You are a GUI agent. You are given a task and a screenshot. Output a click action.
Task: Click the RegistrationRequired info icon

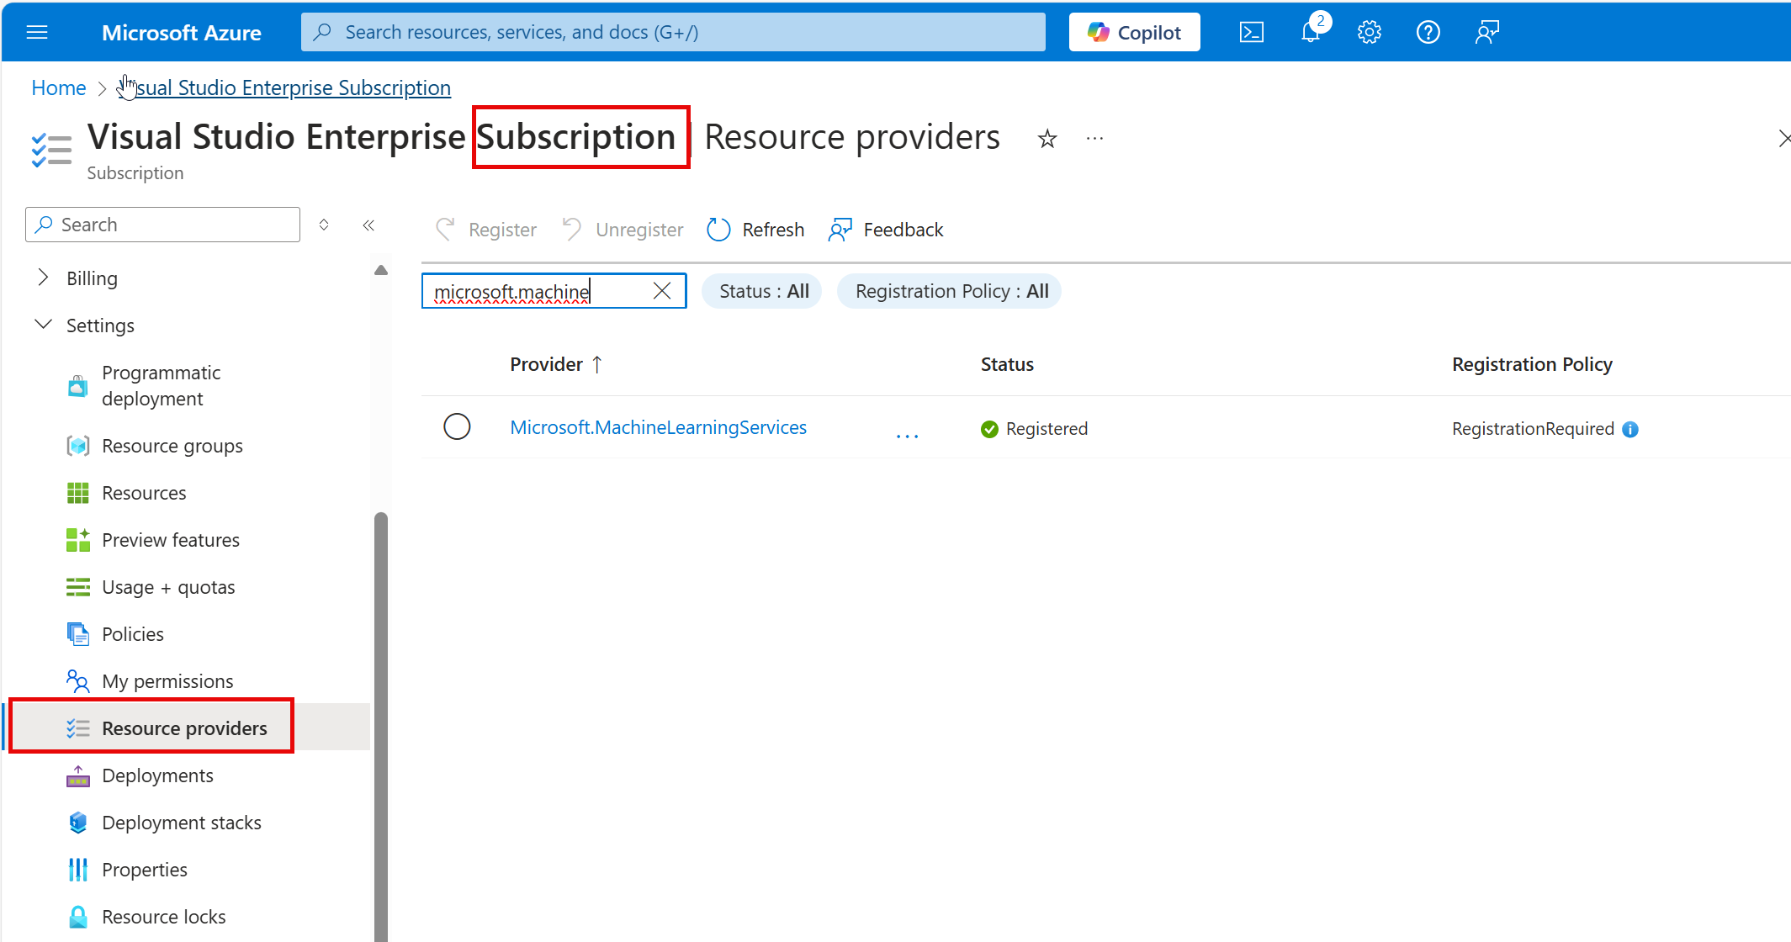(x=1630, y=429)
